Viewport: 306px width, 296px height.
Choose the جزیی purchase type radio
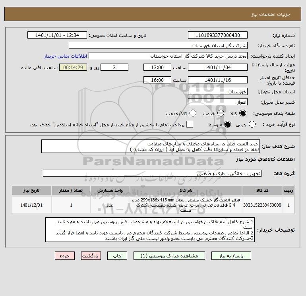coord(252,124)
